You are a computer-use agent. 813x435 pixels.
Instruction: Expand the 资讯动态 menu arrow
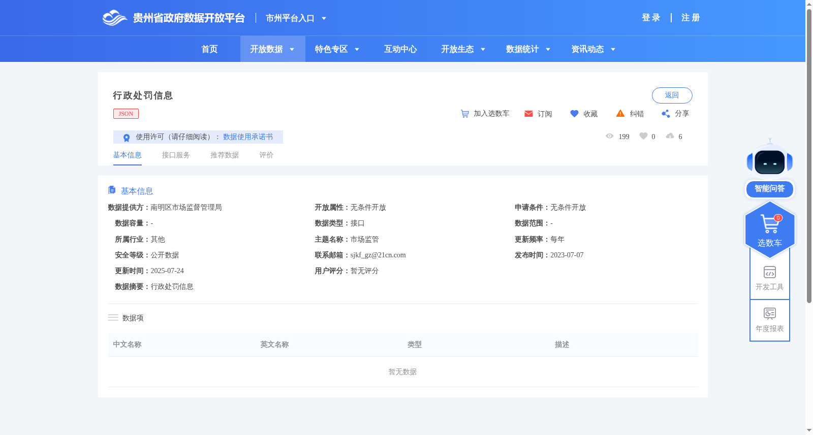(x=613, y=49)
